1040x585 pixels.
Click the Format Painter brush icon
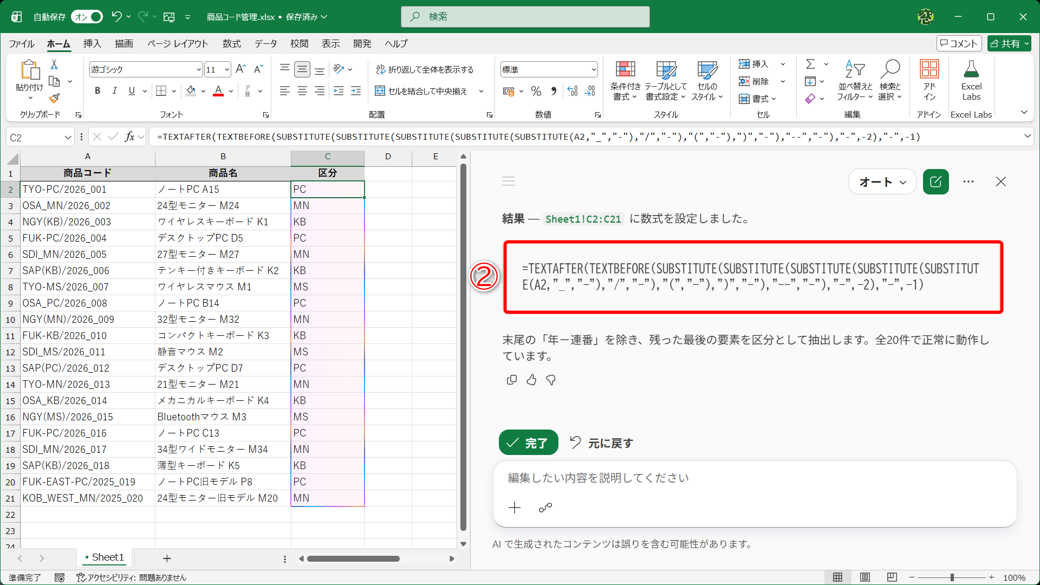(x=54, y=98)
